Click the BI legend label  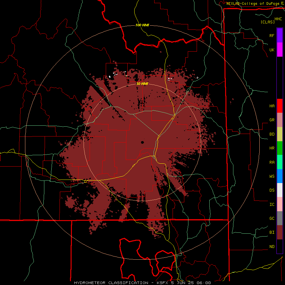pos(272,232)
